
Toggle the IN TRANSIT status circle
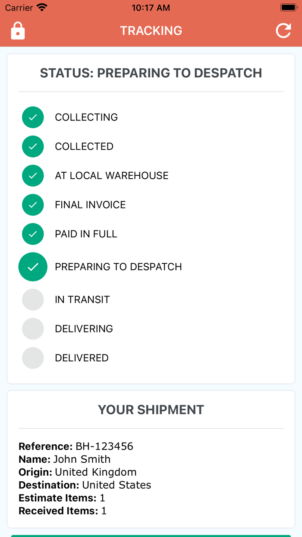coord(33,299)
